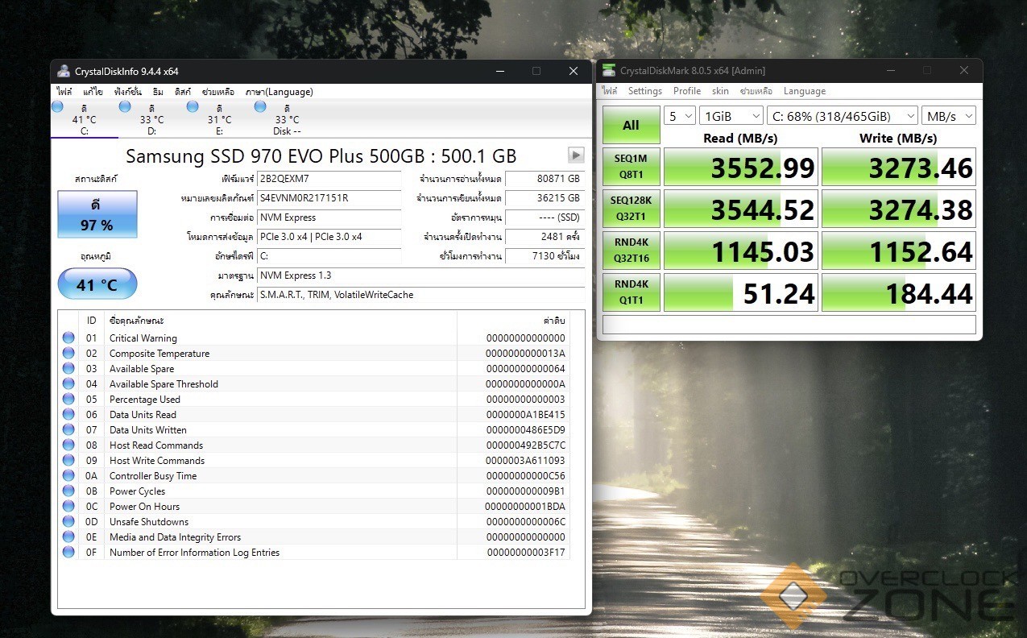Open the ธีม menu in CrystalDiskInfo

point(158,92)
